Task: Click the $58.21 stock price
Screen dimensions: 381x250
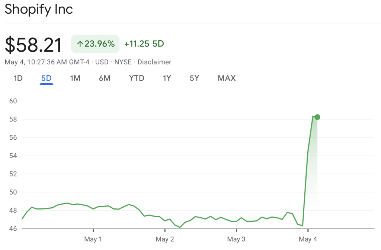Action: coord(33,45)
